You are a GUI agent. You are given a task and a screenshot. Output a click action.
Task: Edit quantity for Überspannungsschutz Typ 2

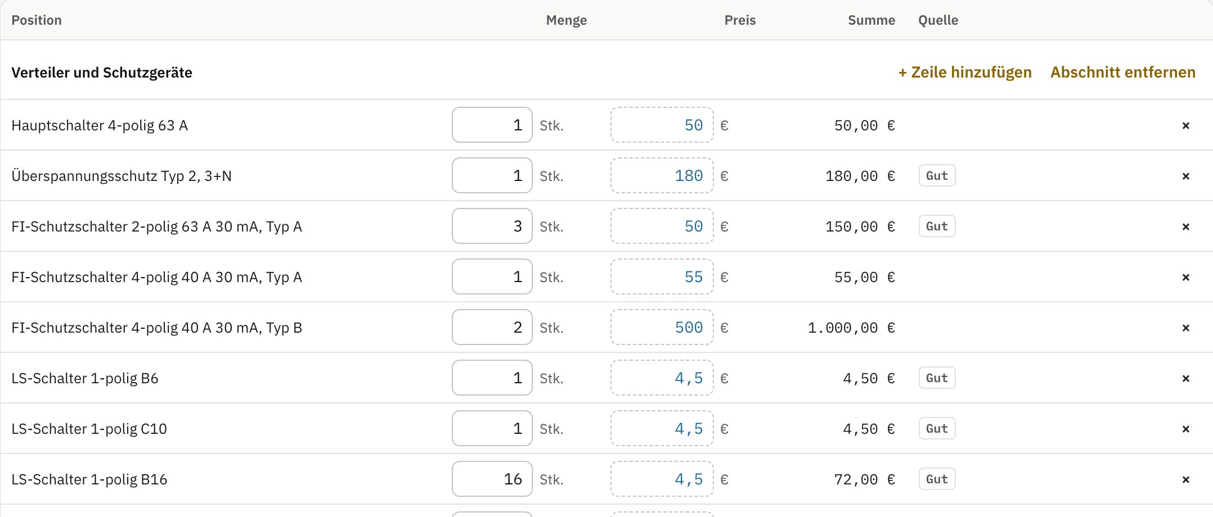pos(492,175)
